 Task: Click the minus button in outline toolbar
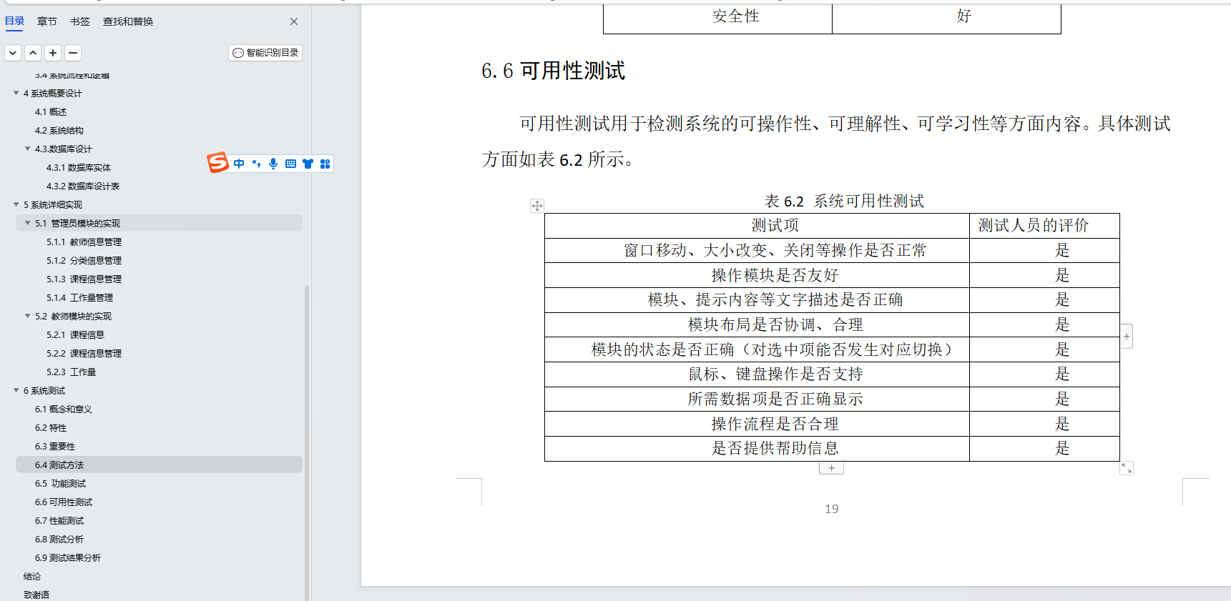point(73,53)
